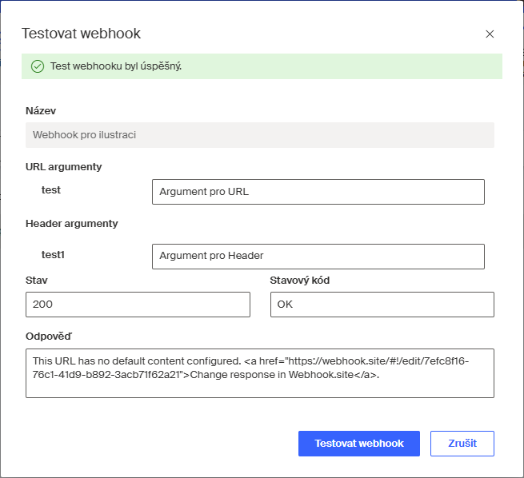This screenshot has width=524, height=478.
Task: Edit the 'Argument pro Header' input
Action: pos(318,257)
